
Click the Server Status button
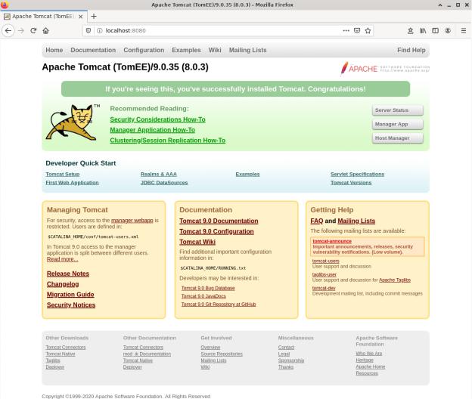click(x=398, y=110)
